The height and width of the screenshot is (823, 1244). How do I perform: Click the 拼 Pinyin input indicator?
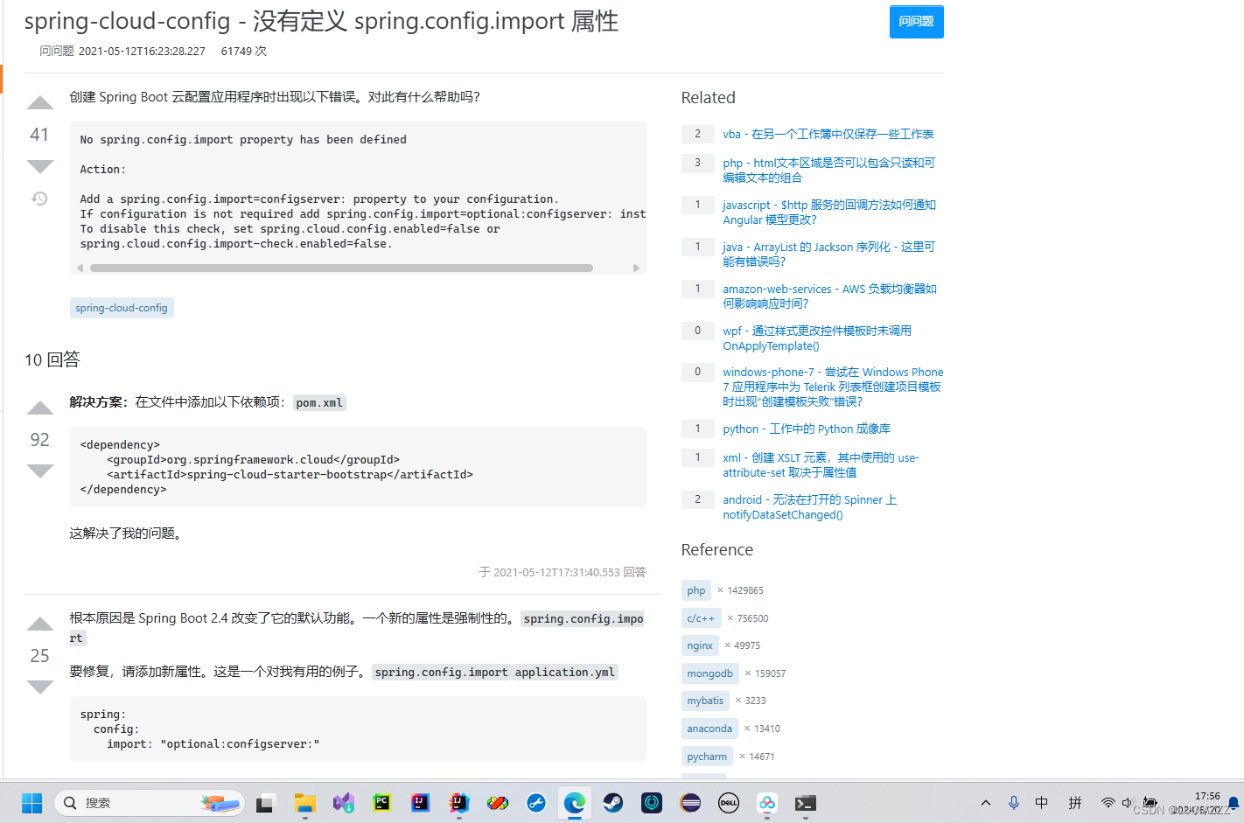coord(1074,802)
